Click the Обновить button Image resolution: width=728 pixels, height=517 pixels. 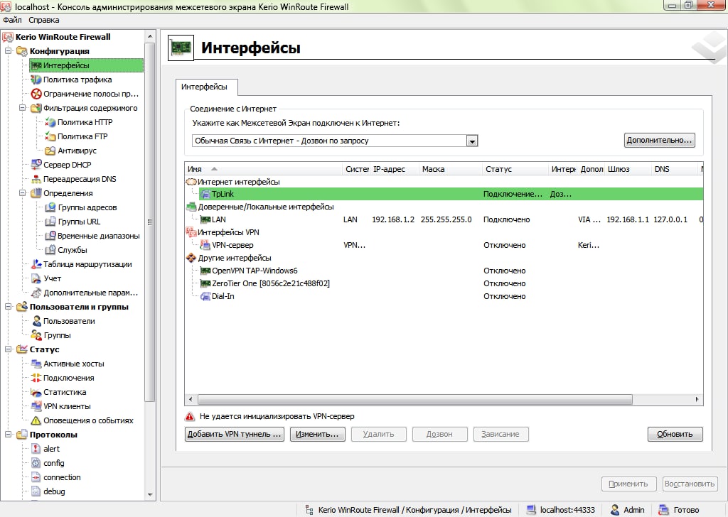(675, 435)
